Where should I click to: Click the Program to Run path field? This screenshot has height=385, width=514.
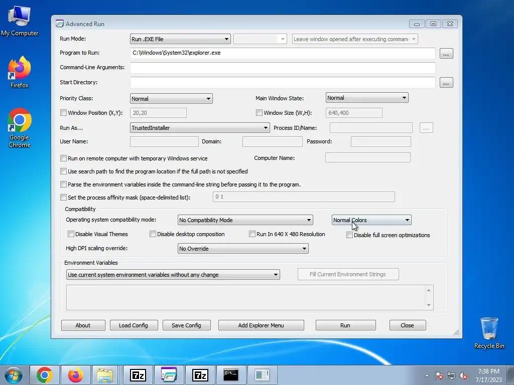tap(283, 53)
